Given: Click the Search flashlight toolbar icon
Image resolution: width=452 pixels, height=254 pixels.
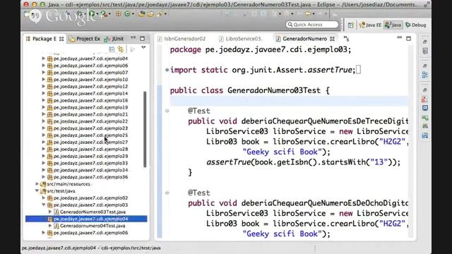Looking at the screenshot, I should click(160, 14).
